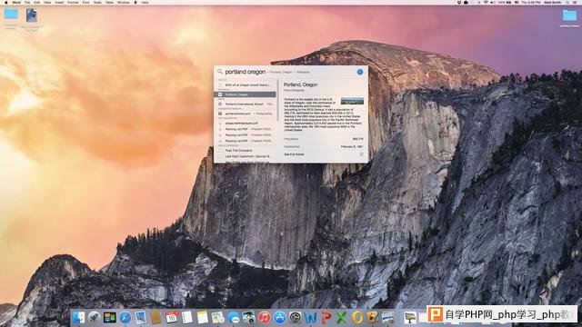Select the Late Night Catechism result
Viewport: 582px width, 327px height.
click(245, 156)
